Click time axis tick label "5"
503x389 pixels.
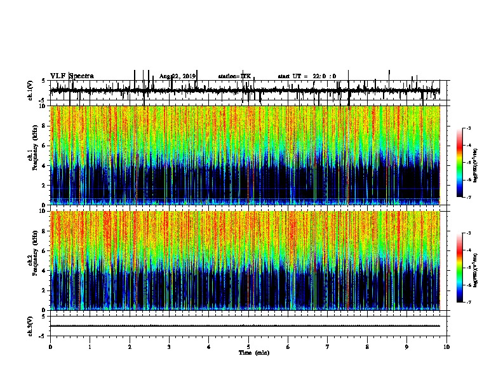[248, 347]
